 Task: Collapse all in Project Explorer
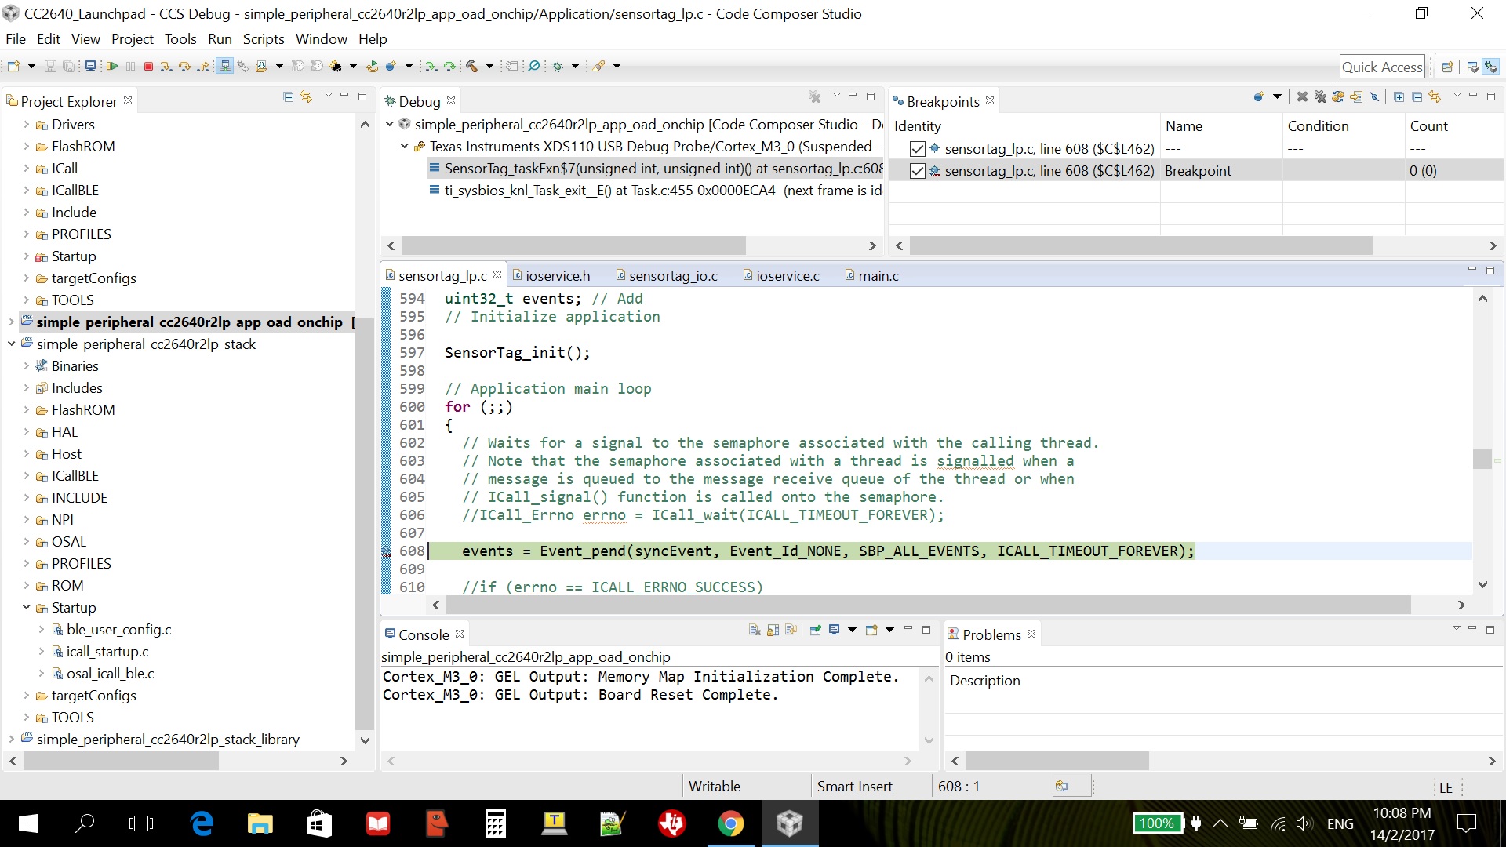[288, 96]
